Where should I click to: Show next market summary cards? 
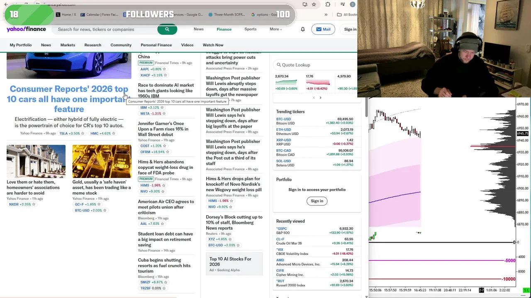(x=320, y=98)
